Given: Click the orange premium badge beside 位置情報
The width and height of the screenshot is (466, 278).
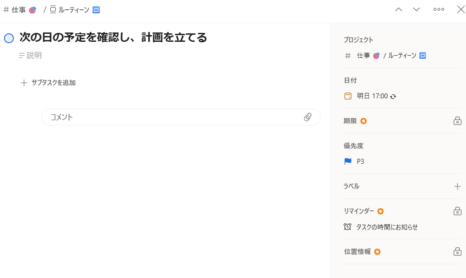Looking at the screenshot, I should (377, 252).
